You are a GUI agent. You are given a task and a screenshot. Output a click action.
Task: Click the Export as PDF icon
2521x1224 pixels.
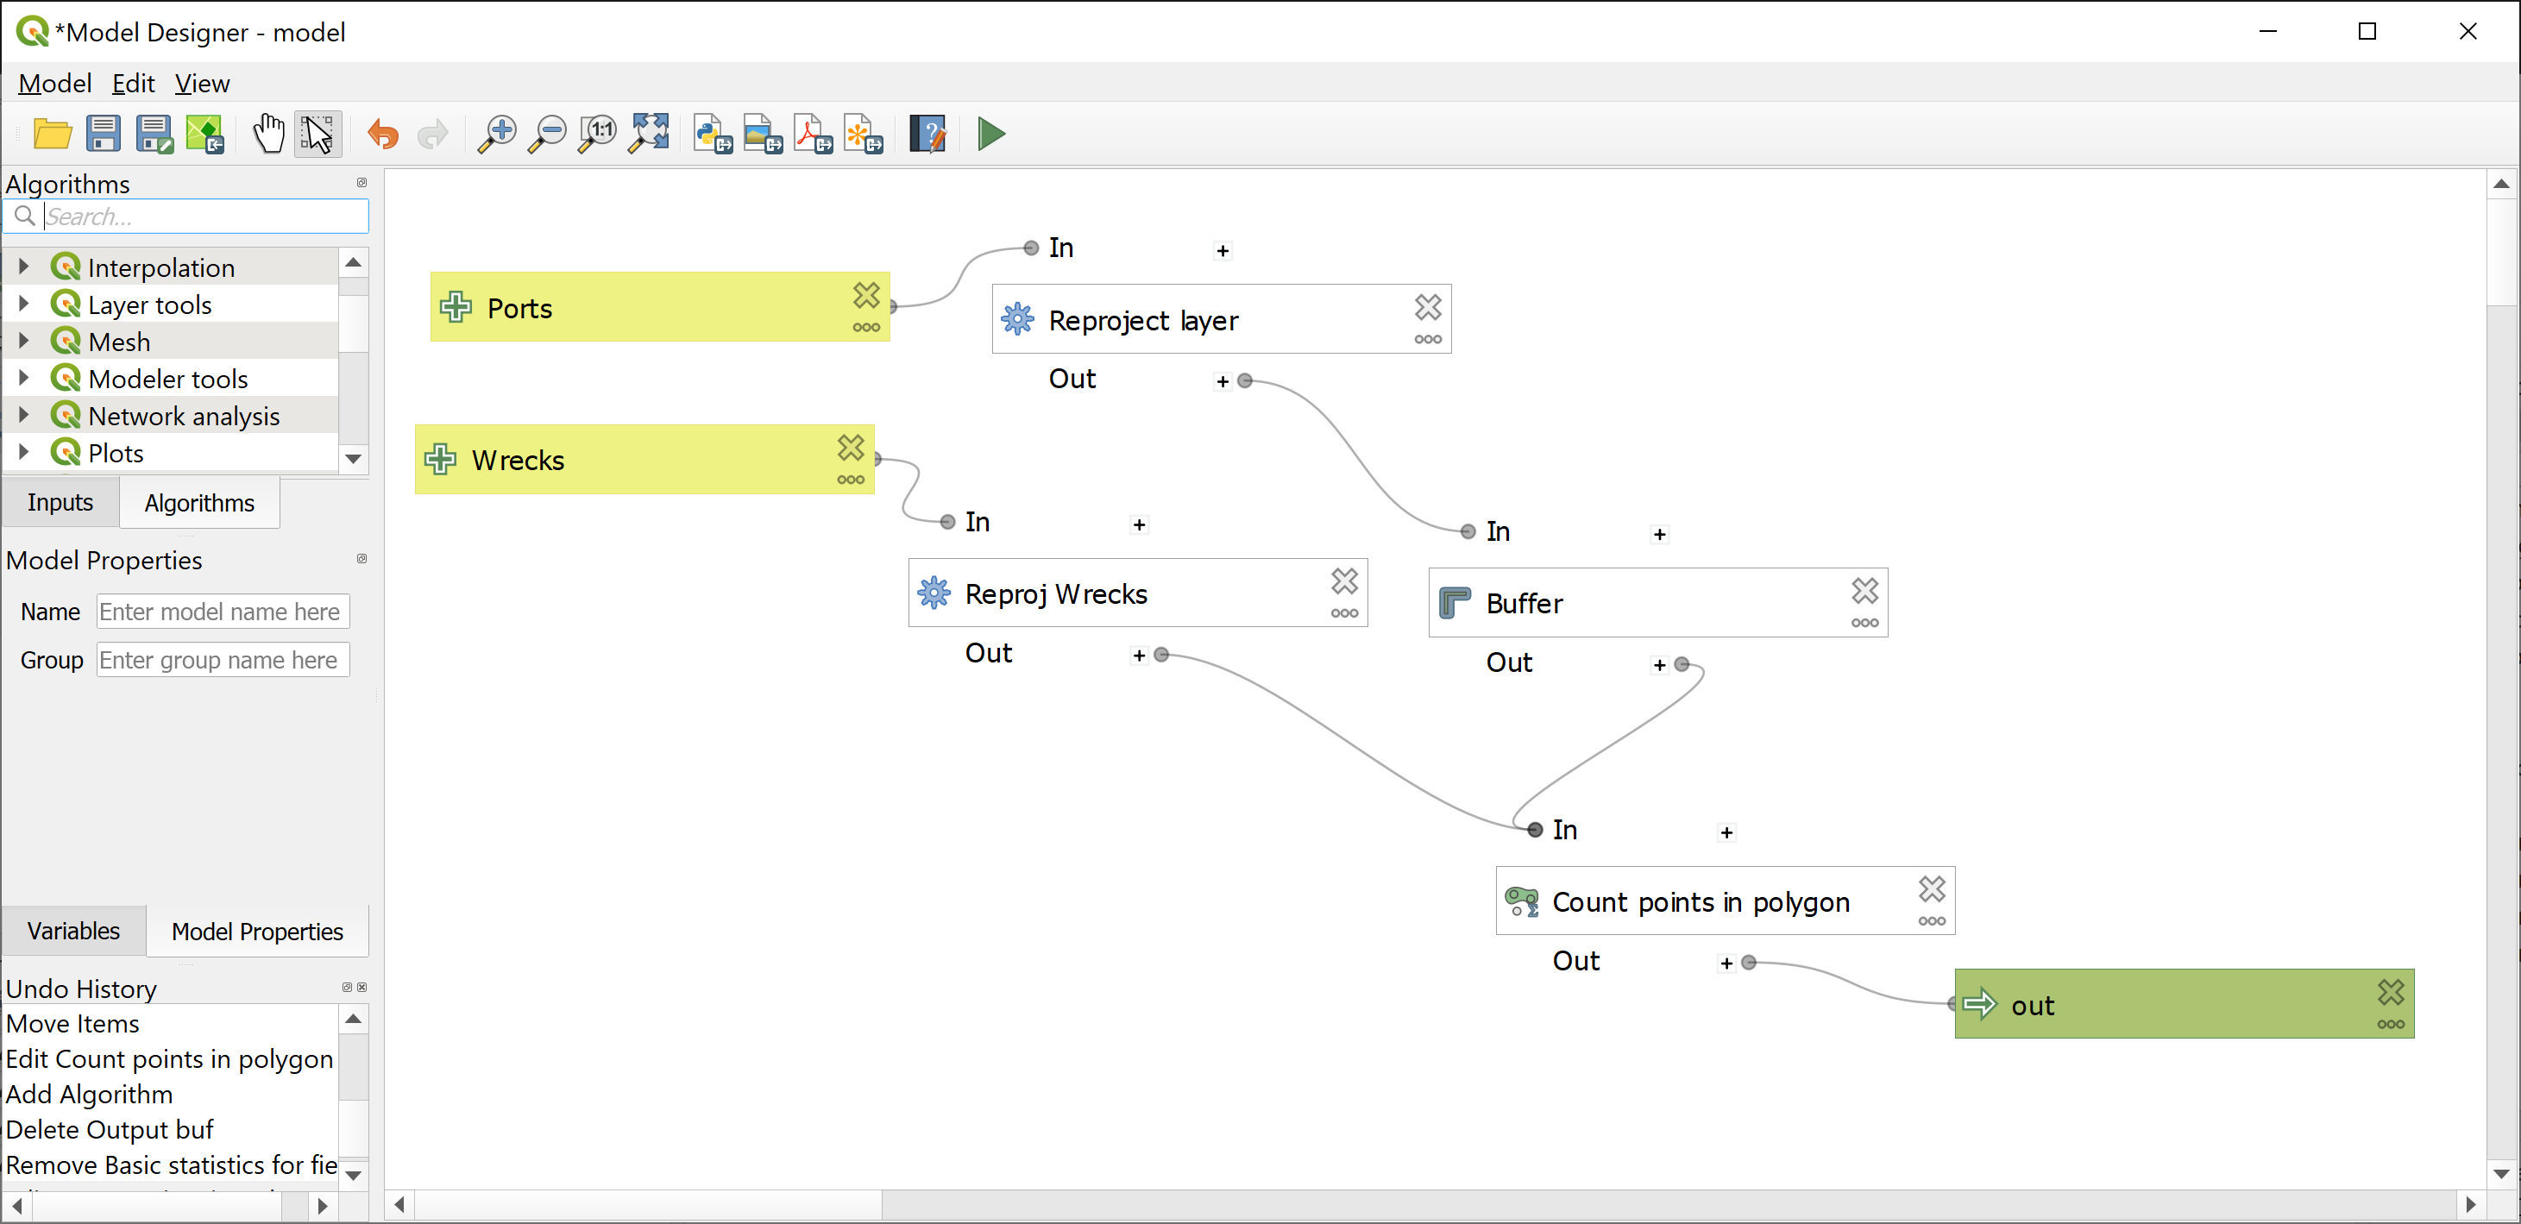pos(814,134)
